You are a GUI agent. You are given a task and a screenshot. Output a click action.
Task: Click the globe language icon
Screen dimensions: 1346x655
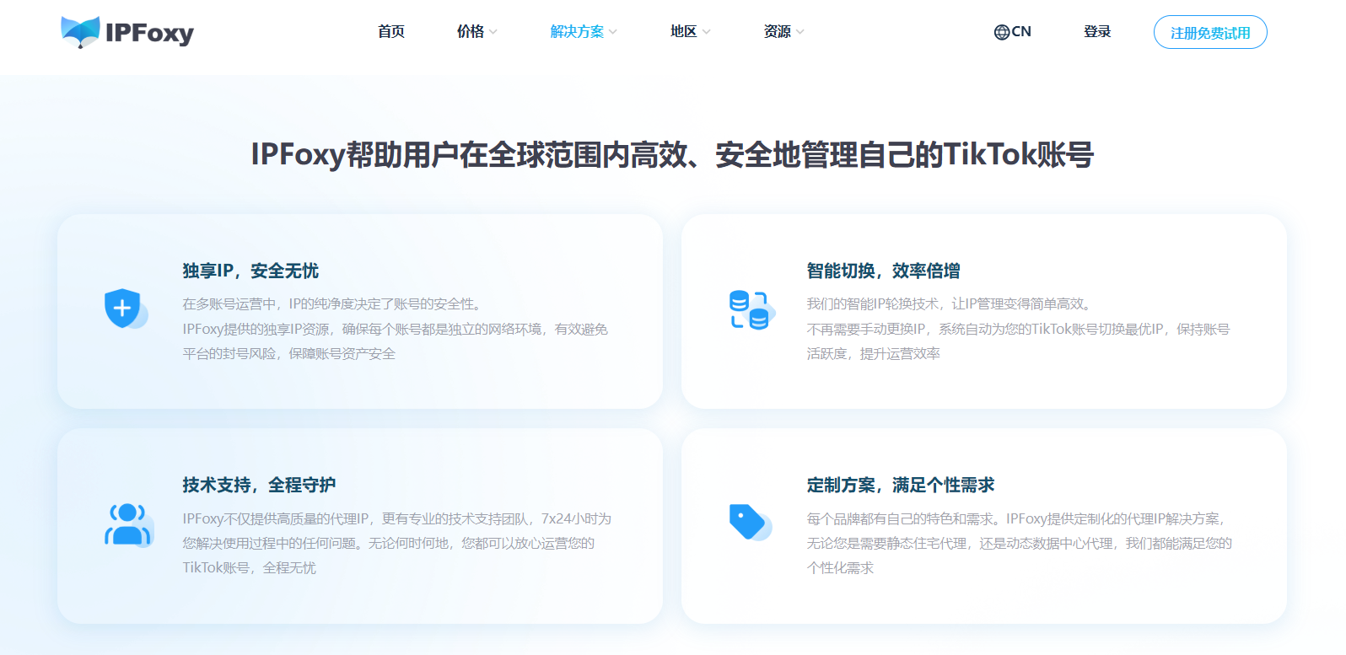(1002, 32)
